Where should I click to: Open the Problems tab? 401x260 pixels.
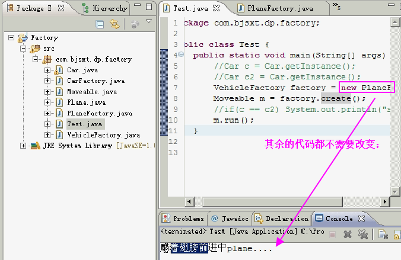coord(183,219)
